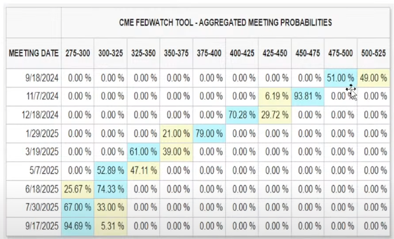Screen dimensions: 394x239
Task: Click the 47.11 % yellow cell
Action: coord(144,170)
